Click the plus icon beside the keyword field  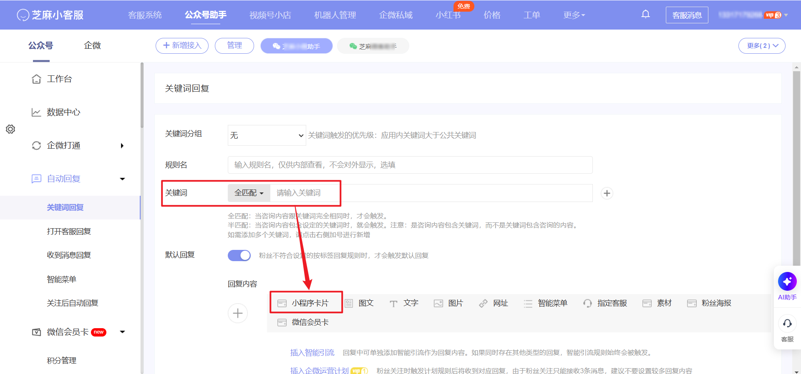pyautogui.click(x=607, y=193)
